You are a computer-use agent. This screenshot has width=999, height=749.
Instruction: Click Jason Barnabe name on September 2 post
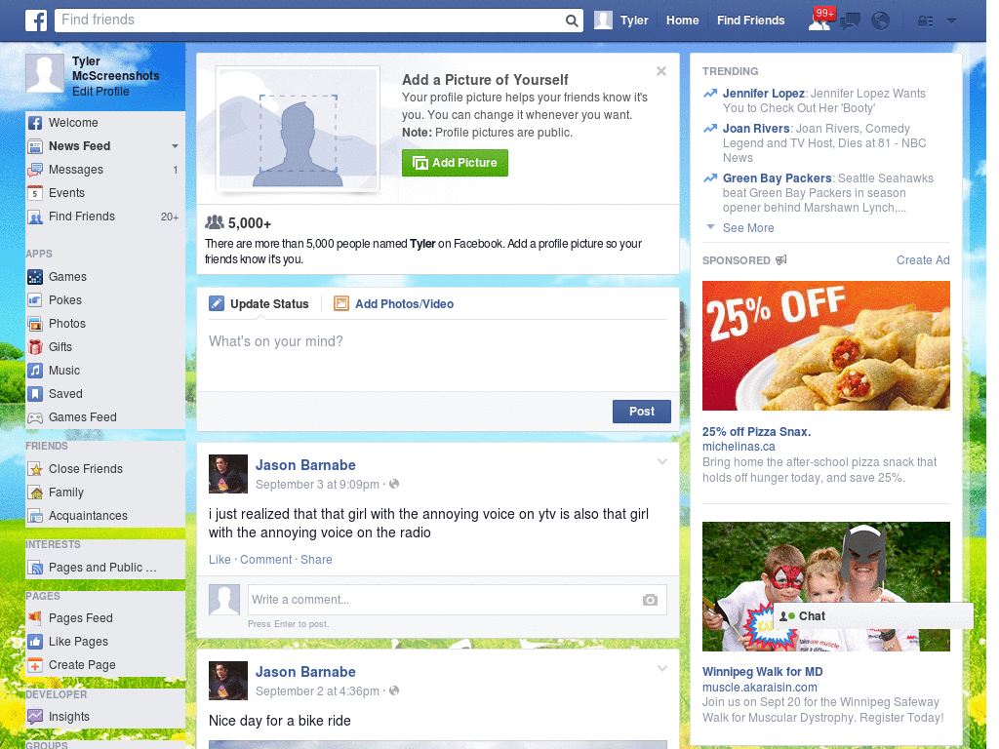305,672
